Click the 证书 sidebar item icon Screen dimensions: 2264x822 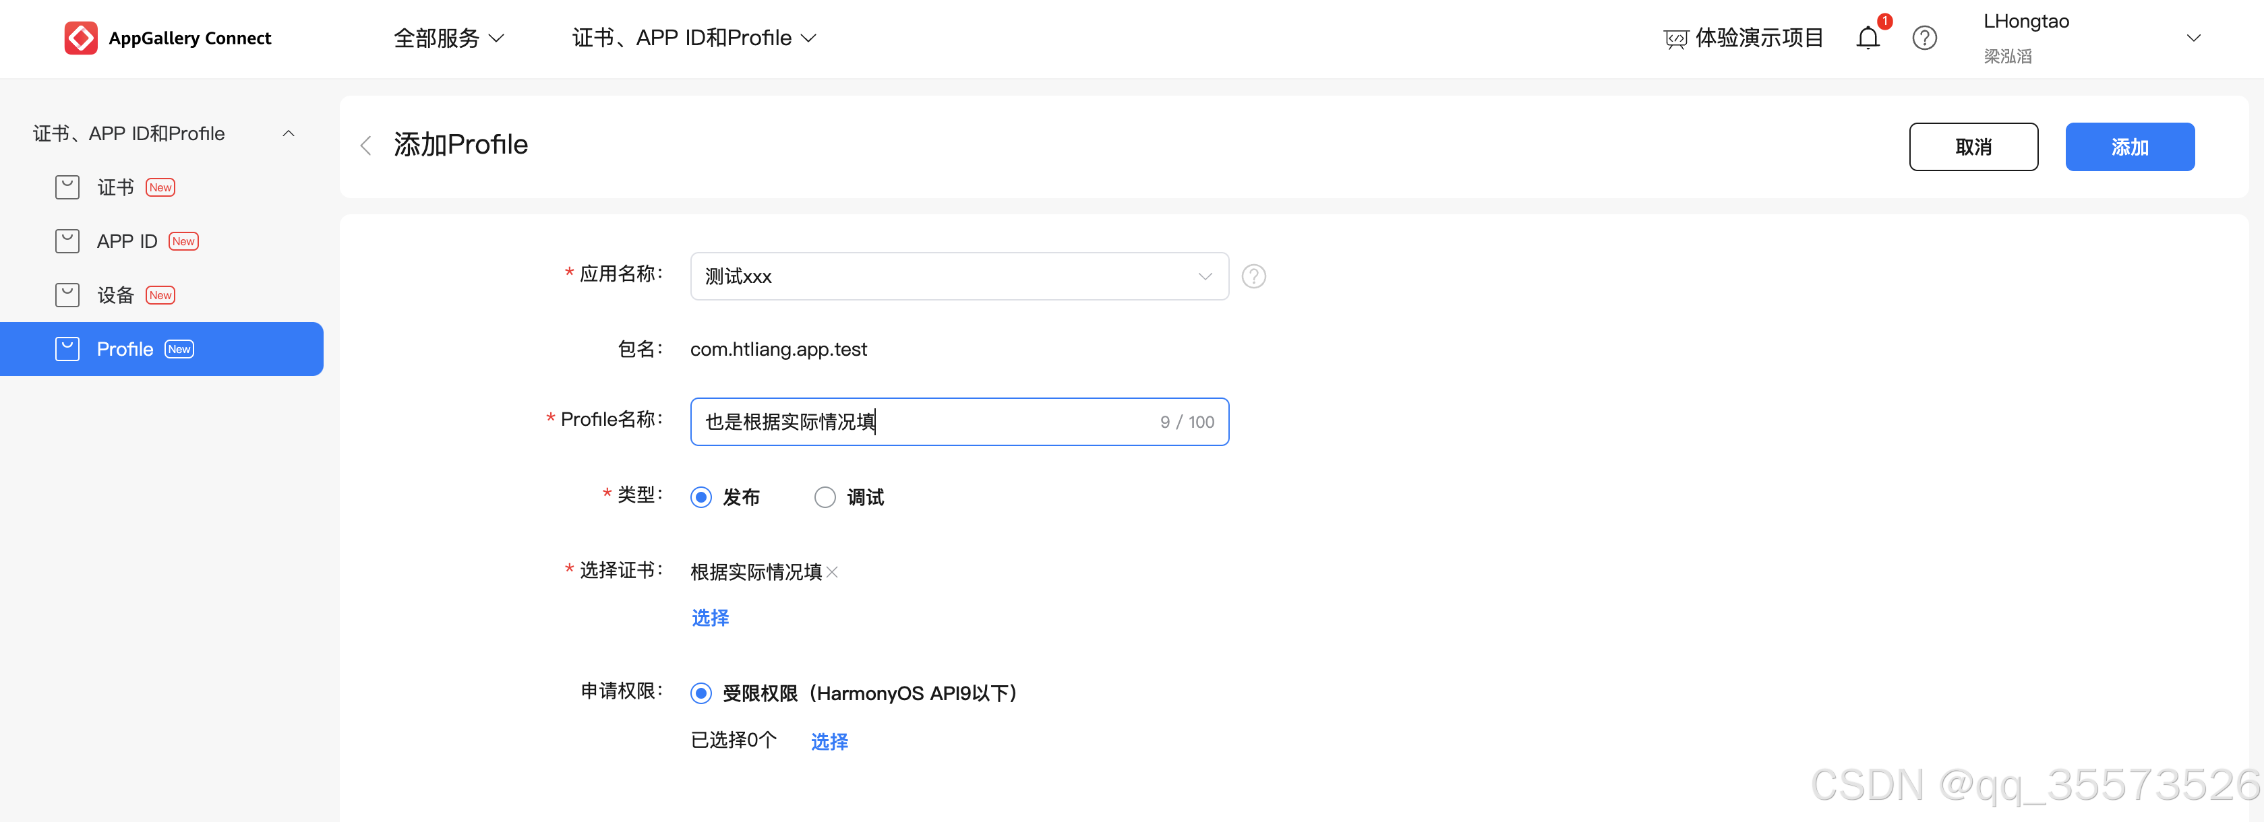(67, 187)
